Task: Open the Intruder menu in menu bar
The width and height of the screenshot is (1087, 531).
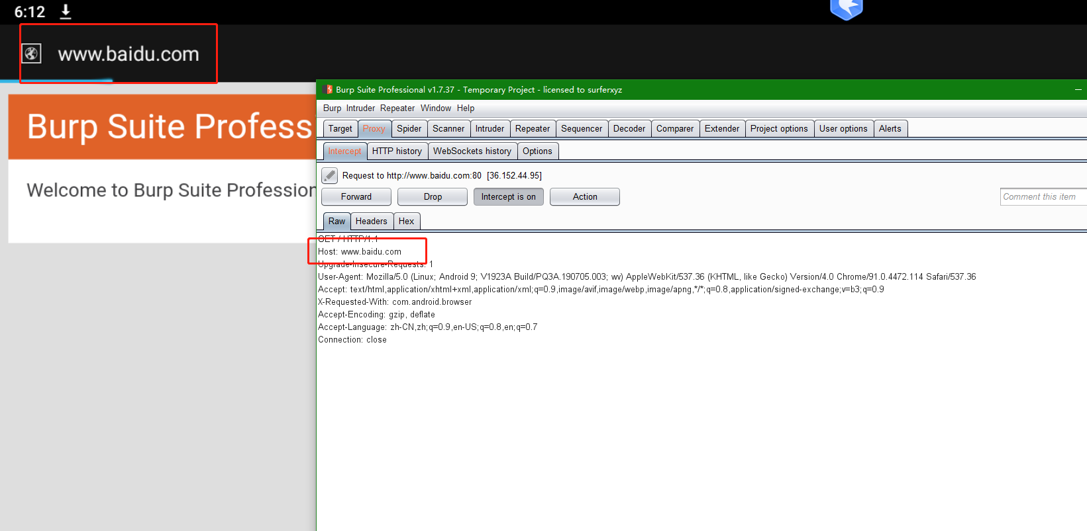Action: click(x=360, y=108)
